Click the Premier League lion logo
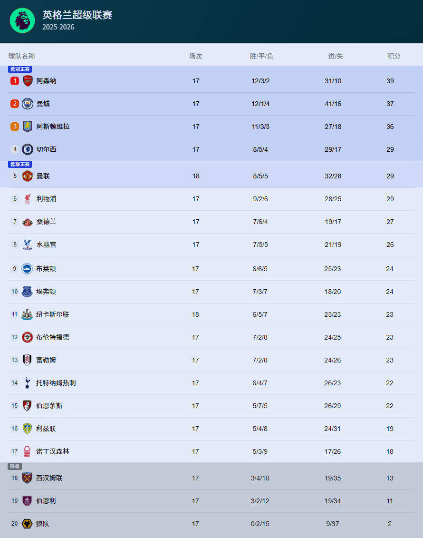 (x=22, y=20)
